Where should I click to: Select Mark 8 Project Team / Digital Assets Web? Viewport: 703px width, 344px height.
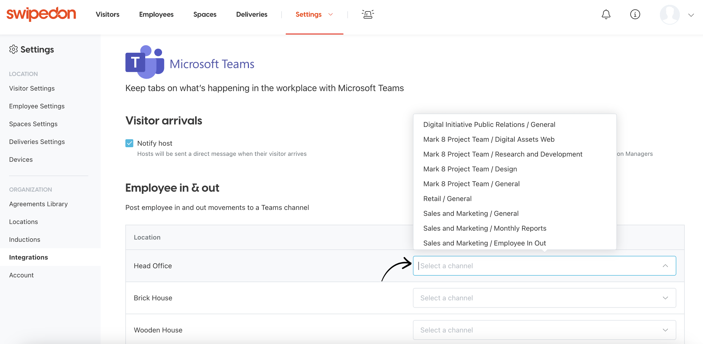489,139
